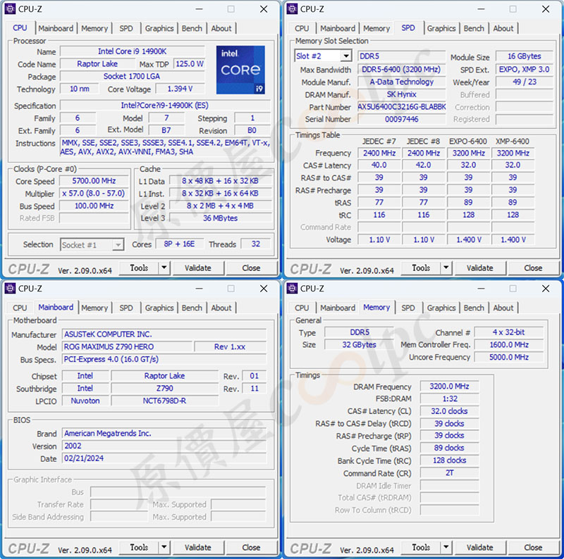Expand the Tools arrow in the Motherboard window

coord(164,547)
